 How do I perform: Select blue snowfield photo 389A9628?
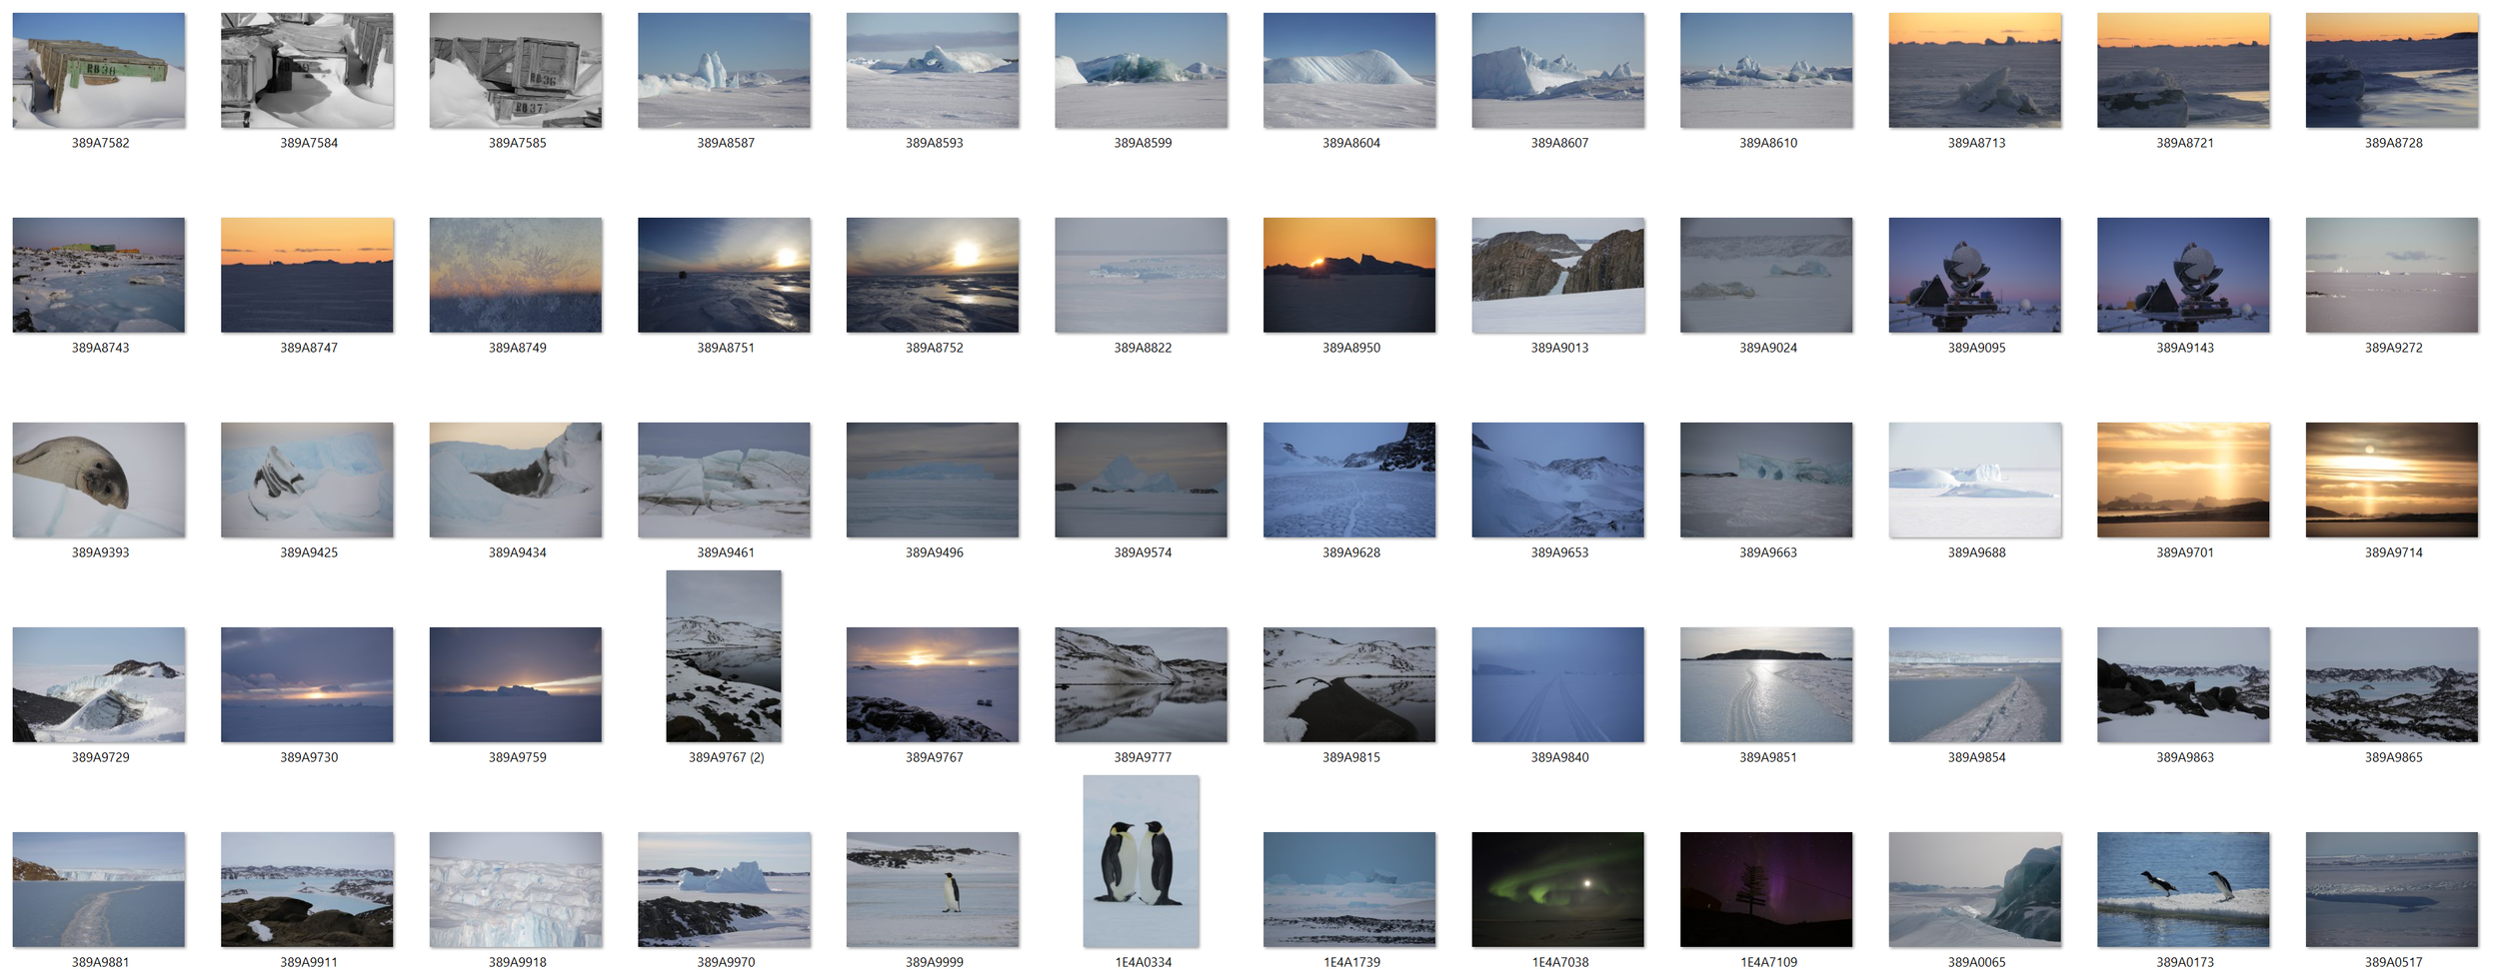tap(1349, 480)
